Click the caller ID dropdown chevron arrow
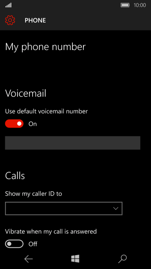The width and height of the screenshot is (151, 269). coord(116,209)
